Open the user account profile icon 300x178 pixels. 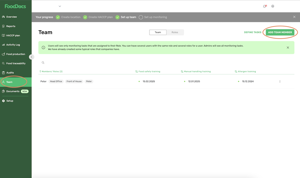pyautogui.click(x=273, y=6)
